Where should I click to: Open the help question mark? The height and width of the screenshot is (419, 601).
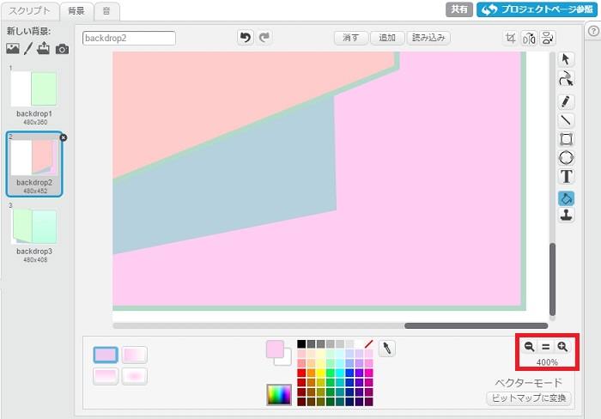(x=593, y=31)
